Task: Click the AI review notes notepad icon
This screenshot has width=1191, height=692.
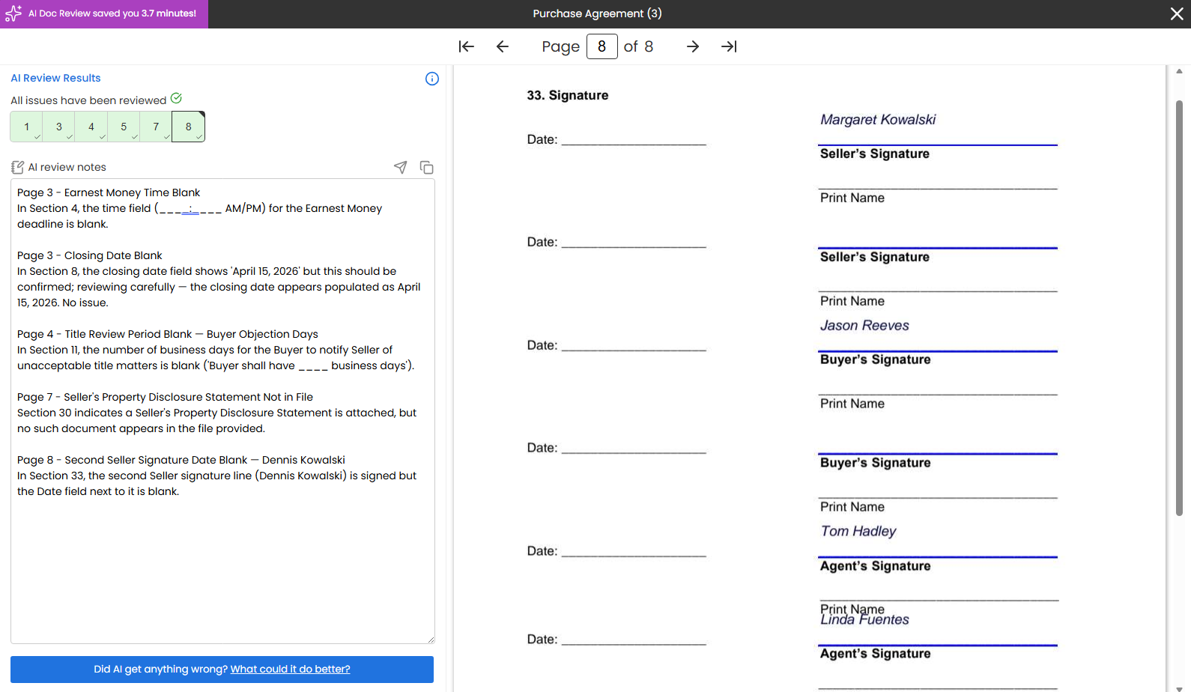Action: click(17, 167)
